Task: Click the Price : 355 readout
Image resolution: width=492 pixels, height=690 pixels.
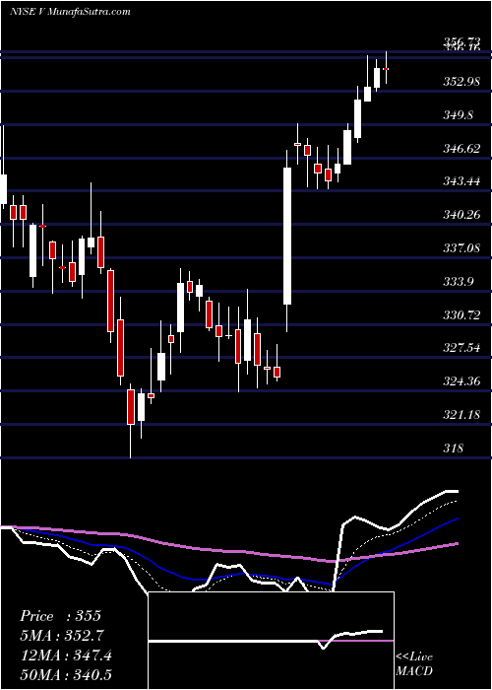Action: (61, 616)
